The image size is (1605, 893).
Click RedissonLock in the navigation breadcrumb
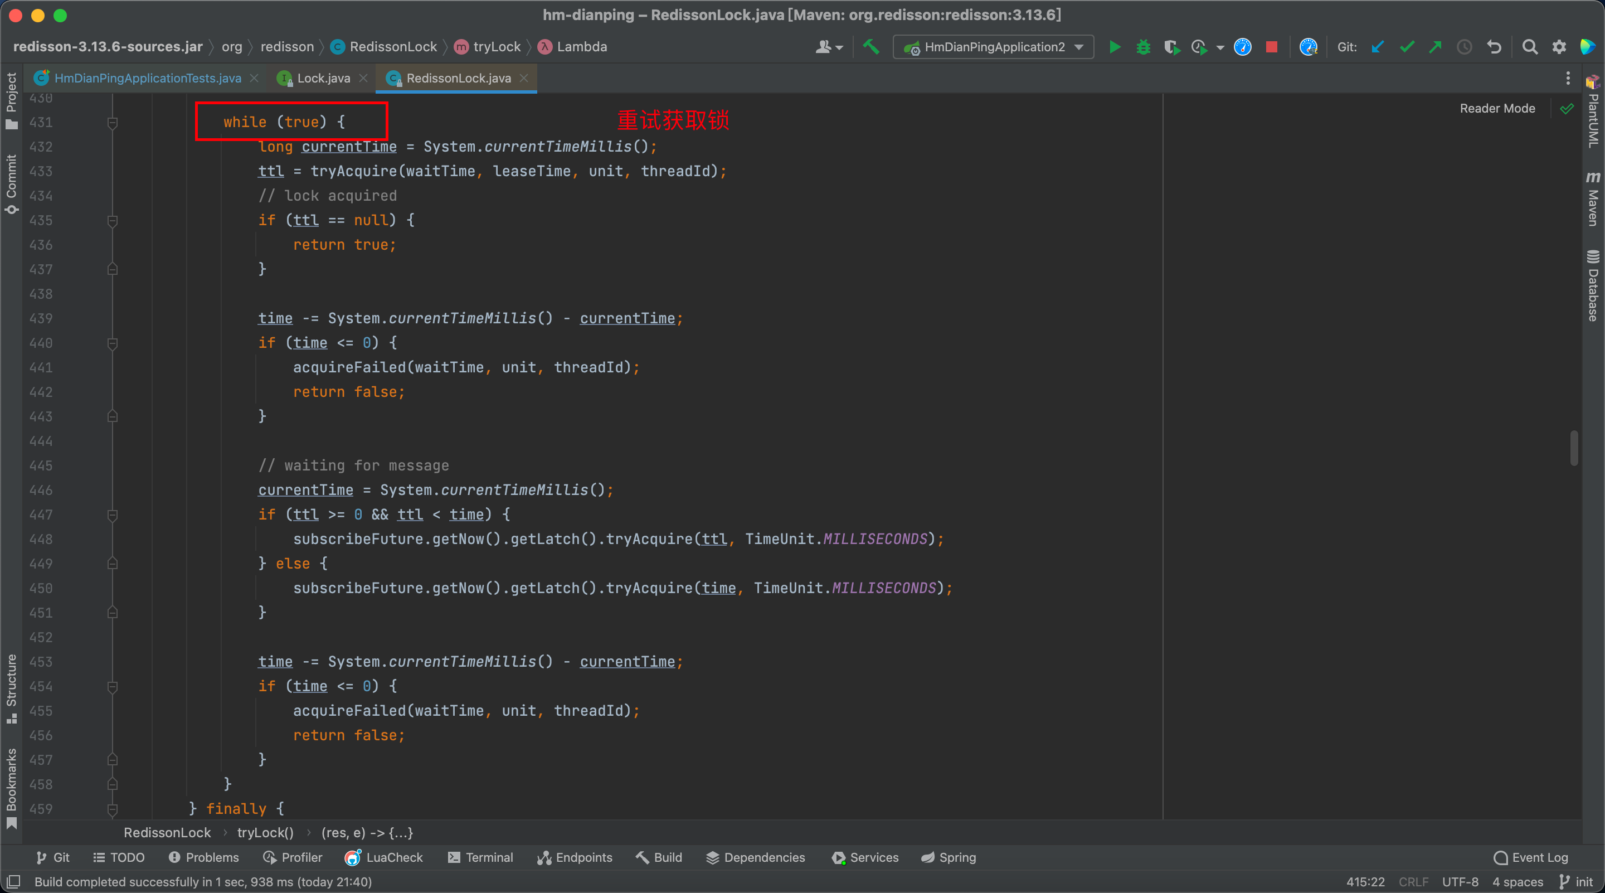pyautogui.click(x=385, y=47)
